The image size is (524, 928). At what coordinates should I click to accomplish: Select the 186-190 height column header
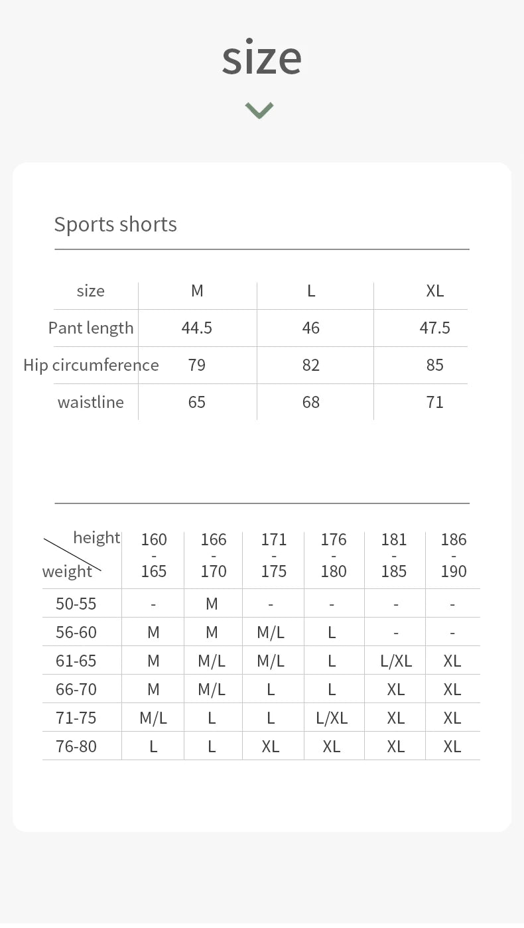(454, 555)
